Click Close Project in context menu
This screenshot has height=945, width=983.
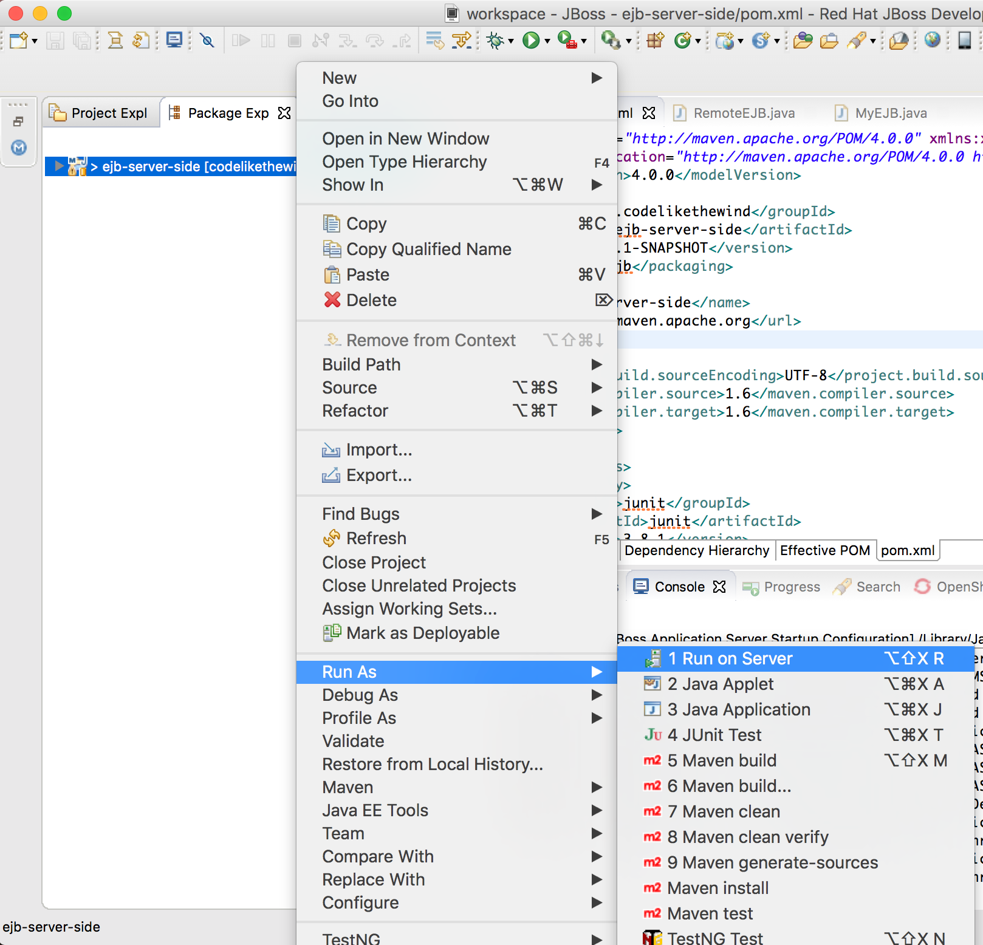click(457, 563)
